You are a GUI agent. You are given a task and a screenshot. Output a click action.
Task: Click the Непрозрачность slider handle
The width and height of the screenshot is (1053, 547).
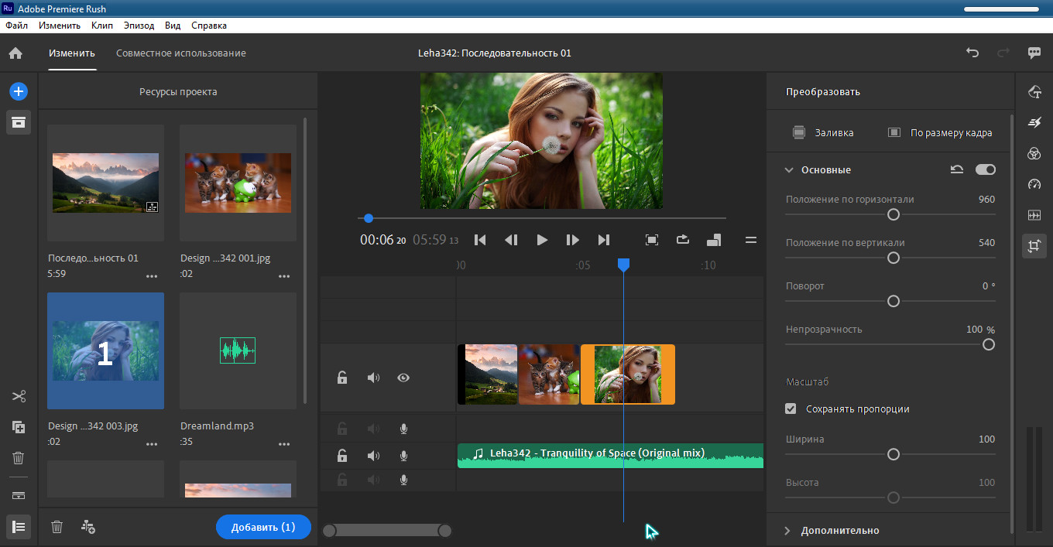[x=988, y=344]
